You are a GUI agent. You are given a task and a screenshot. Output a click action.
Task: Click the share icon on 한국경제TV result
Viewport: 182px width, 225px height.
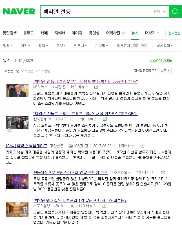click(x=105, y=119)
